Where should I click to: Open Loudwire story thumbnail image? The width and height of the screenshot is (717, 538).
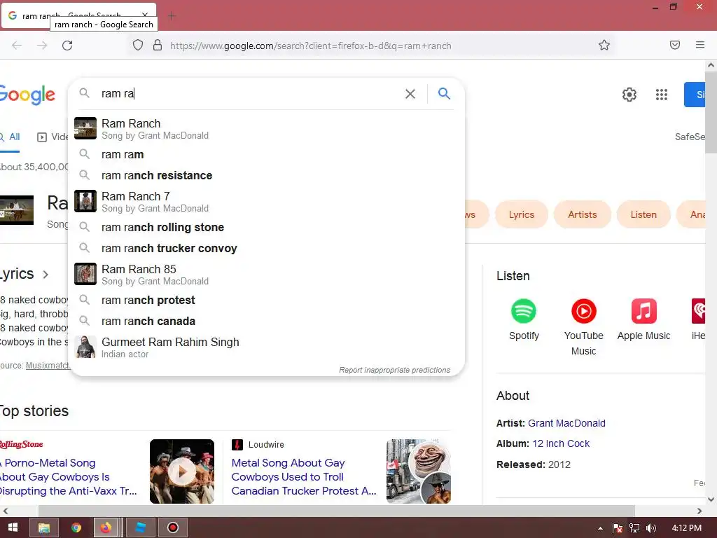(x=419, y=471)
